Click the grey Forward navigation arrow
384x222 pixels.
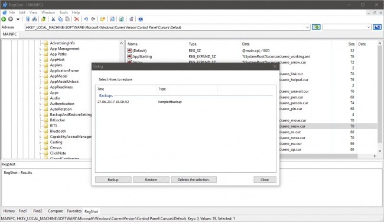[x=11, y=19]
